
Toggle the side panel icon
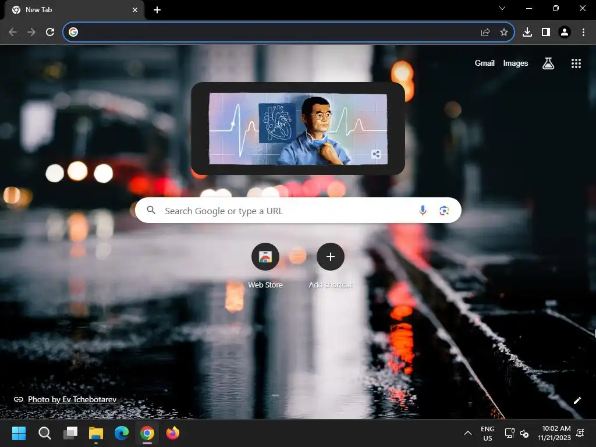click(546, 32)
